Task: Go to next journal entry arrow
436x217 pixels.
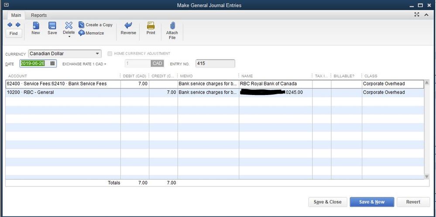Action: (18, 25)
